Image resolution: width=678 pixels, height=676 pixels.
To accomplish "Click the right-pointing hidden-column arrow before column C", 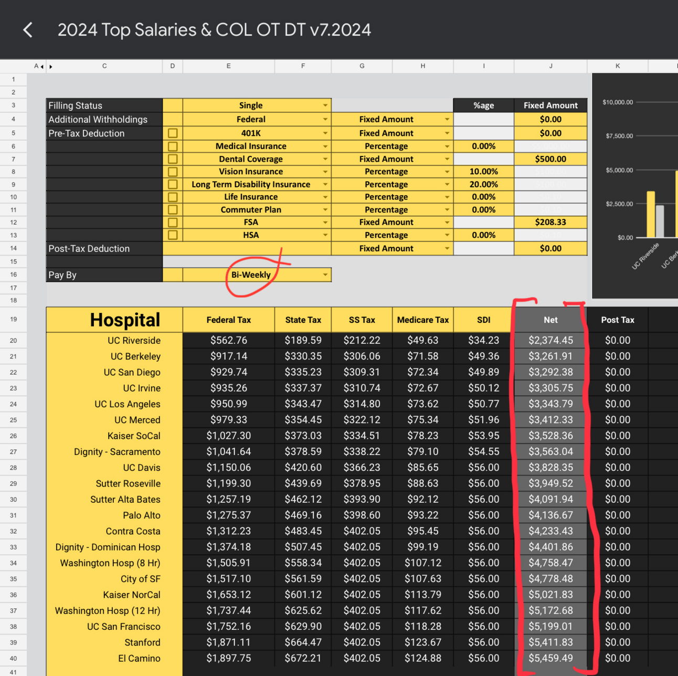I will click(x=51, y=67).
